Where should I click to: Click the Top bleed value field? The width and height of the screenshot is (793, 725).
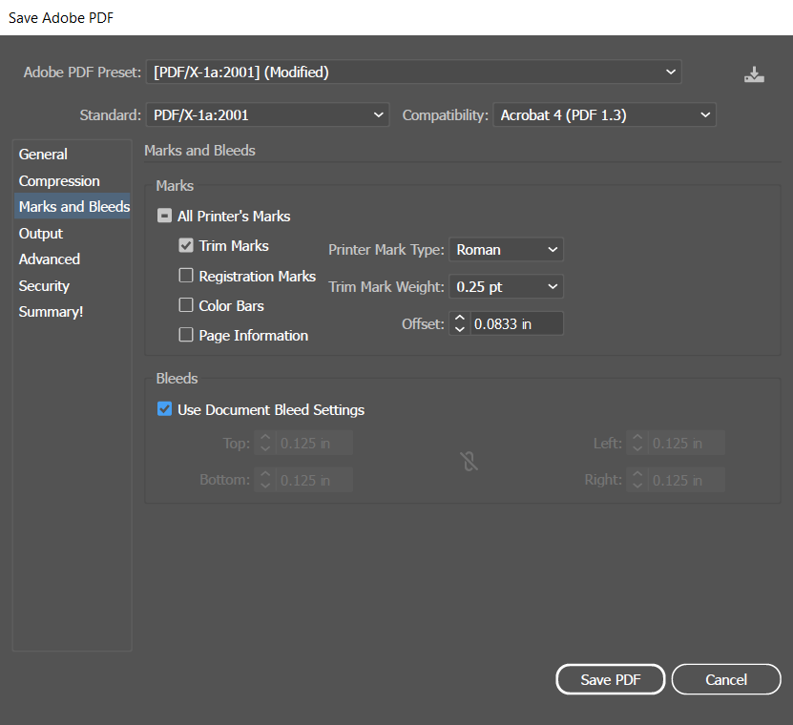(314, 443)
